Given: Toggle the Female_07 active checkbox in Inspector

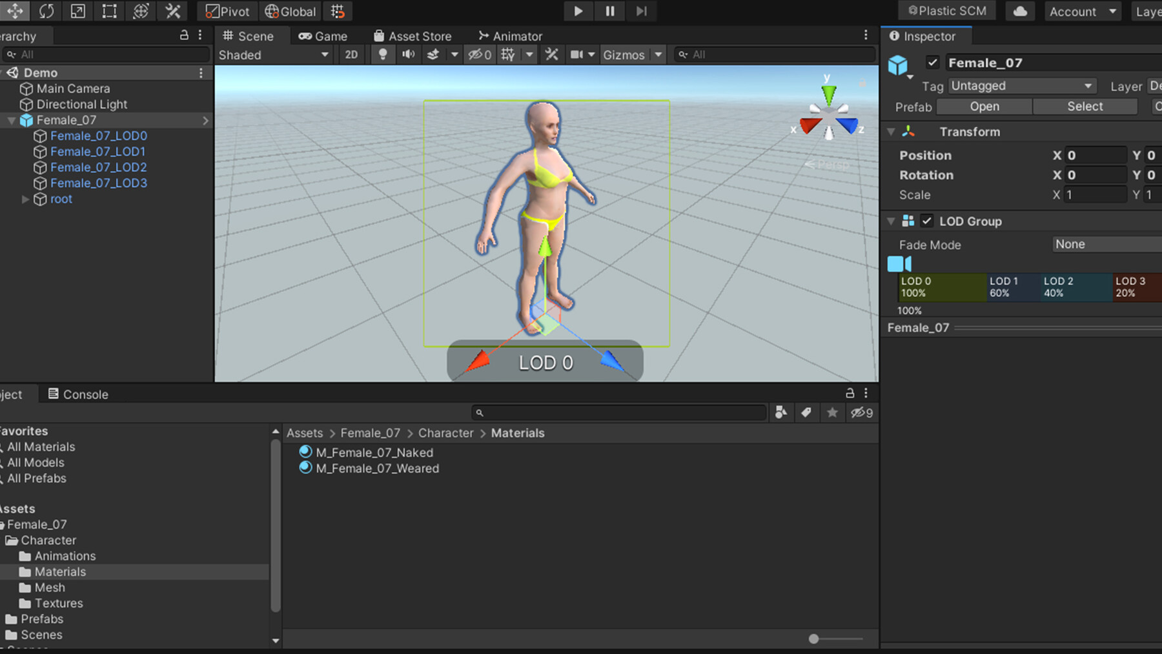Looking at the screenshot, I should click(x=932, y=62).
